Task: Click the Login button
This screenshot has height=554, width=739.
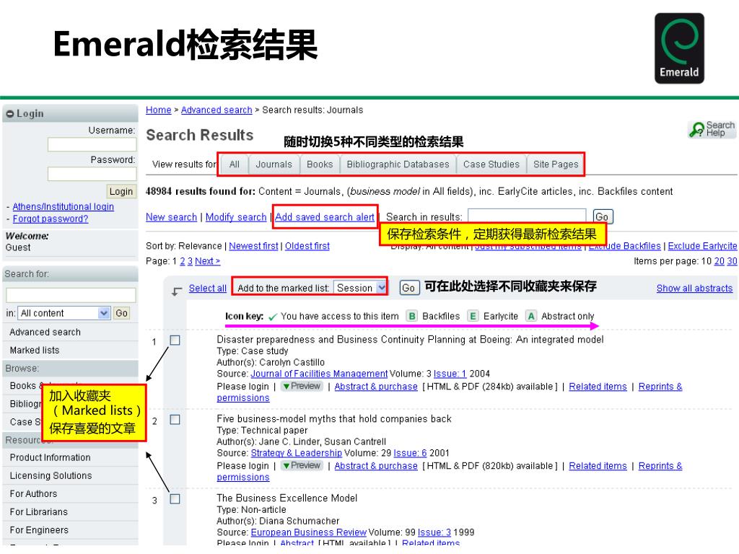Action: click(121, 191)
